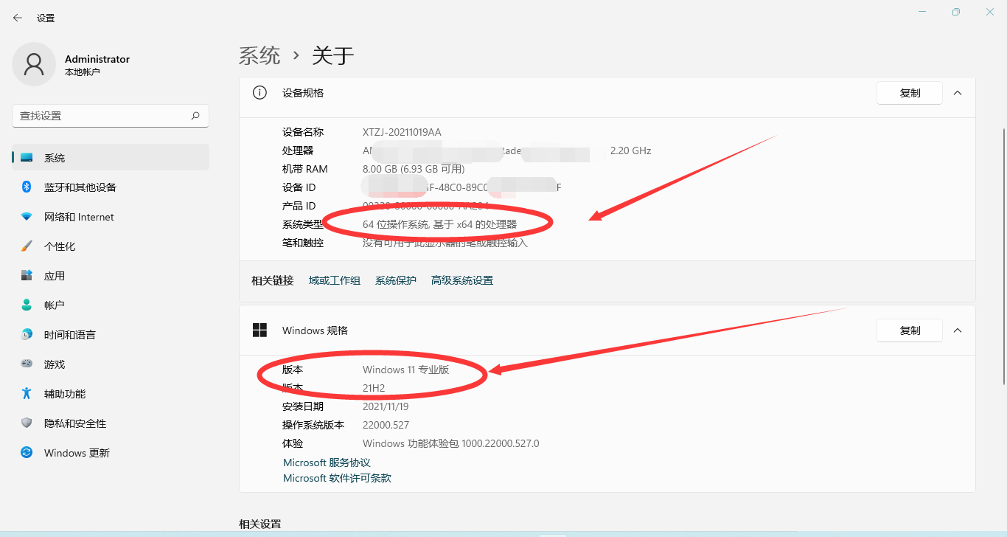Select the 2.20 GHz processor speed text
The height and width of the screenshot is (537, 1007).
[x=631, y=150]
